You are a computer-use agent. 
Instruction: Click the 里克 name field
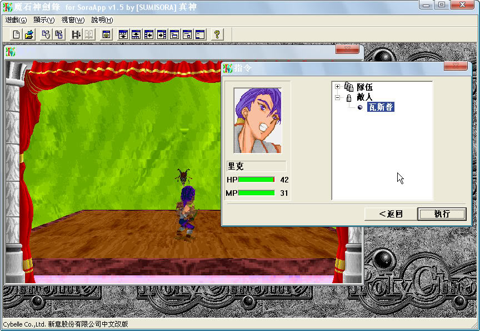(257, 166)
